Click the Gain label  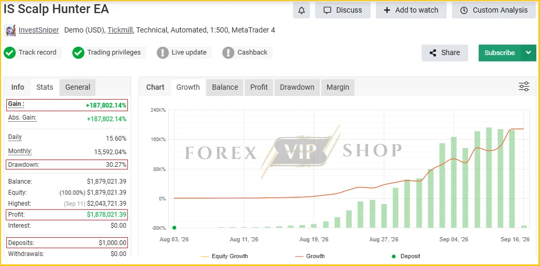tap(16, 104)
